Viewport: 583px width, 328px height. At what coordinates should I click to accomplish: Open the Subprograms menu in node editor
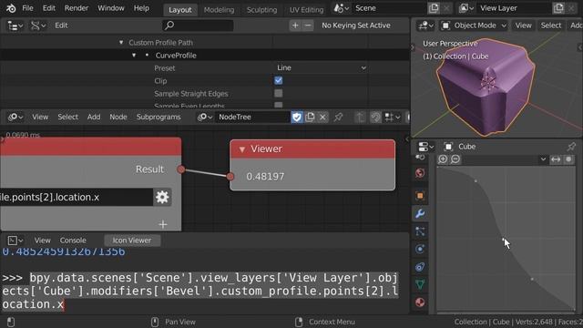coord(159,118)
